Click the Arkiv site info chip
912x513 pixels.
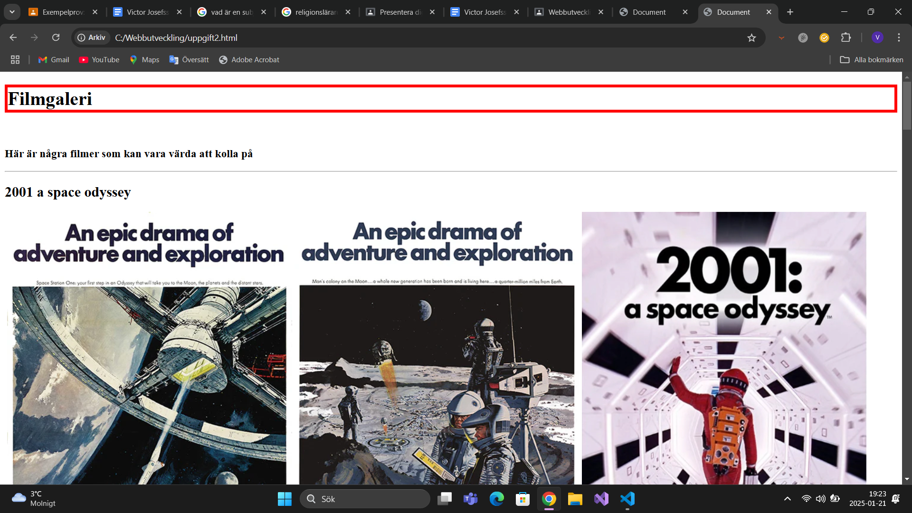[91, 38]
